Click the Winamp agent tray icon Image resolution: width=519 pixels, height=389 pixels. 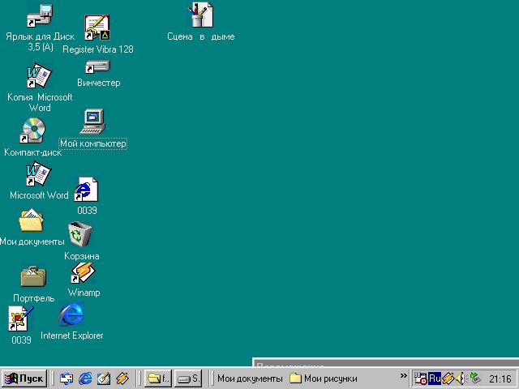coord(448,378)
